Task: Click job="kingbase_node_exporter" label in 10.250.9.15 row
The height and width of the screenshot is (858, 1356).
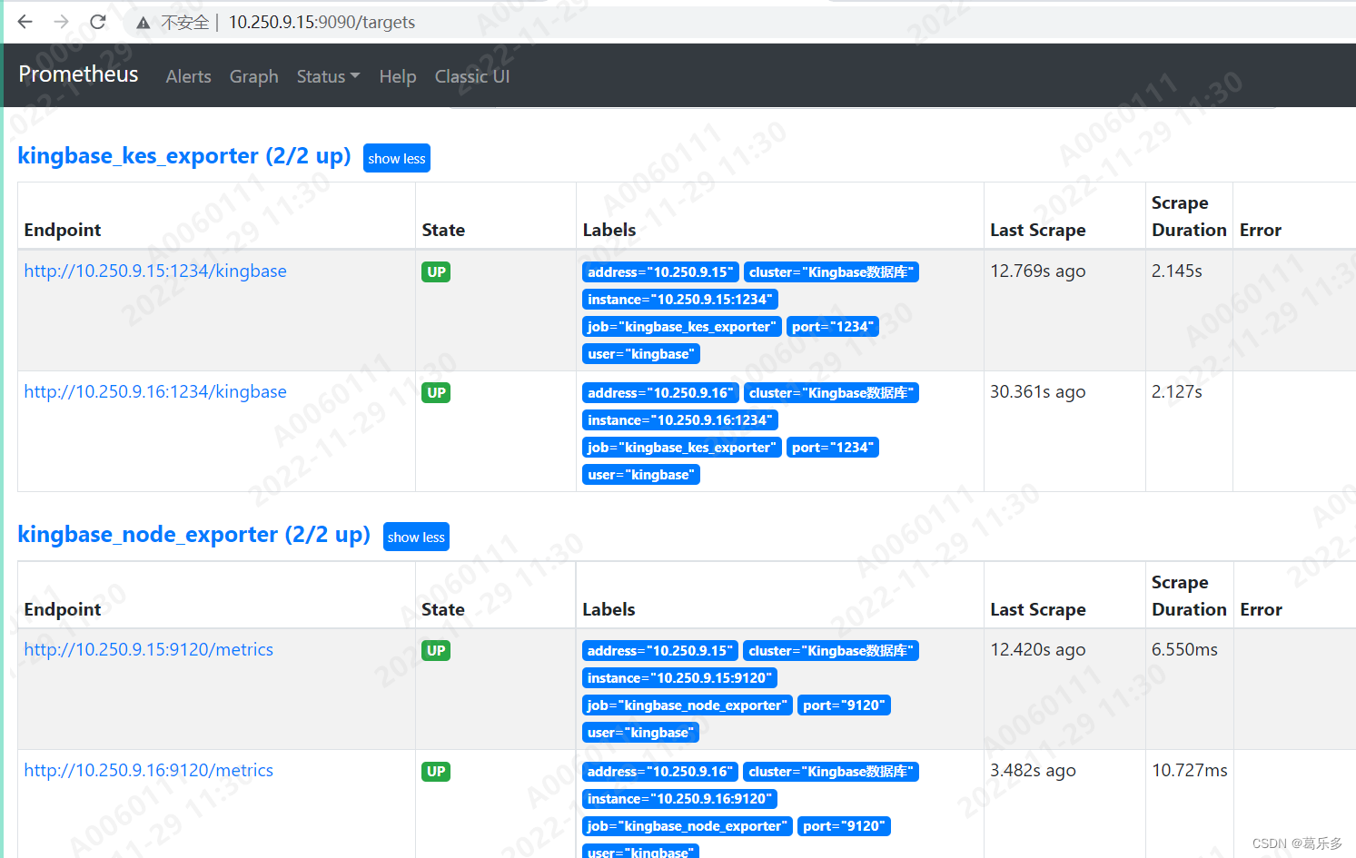Action: tap(688, 705)
